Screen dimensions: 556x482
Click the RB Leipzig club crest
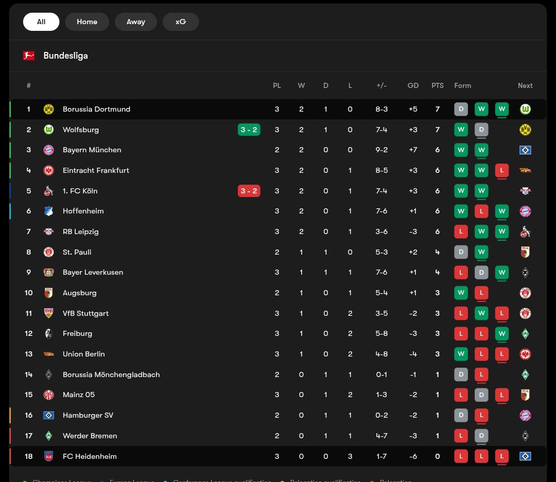[x=48, y=231]
